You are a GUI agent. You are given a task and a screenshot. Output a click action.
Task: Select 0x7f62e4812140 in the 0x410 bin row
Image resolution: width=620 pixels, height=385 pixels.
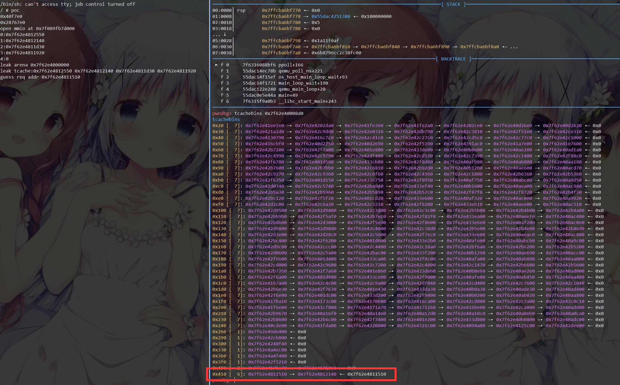pyautogui.click(x=317, y=374)
